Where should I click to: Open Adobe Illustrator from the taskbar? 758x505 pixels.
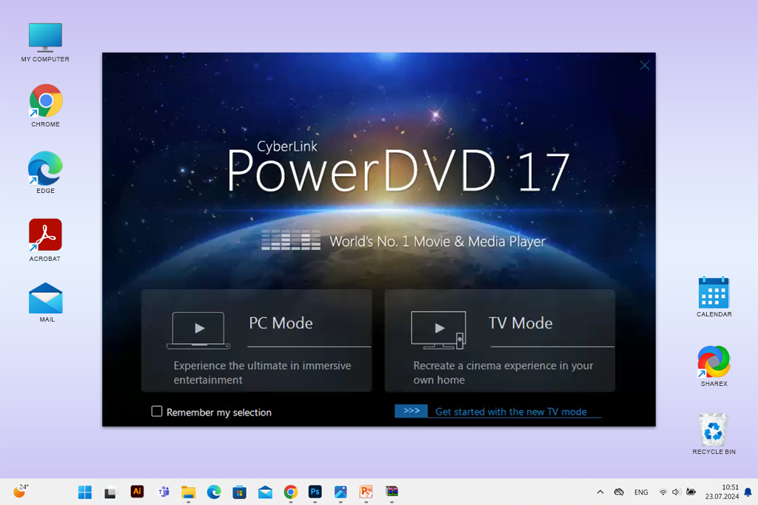pyautogui.click(x=137, y=492)
